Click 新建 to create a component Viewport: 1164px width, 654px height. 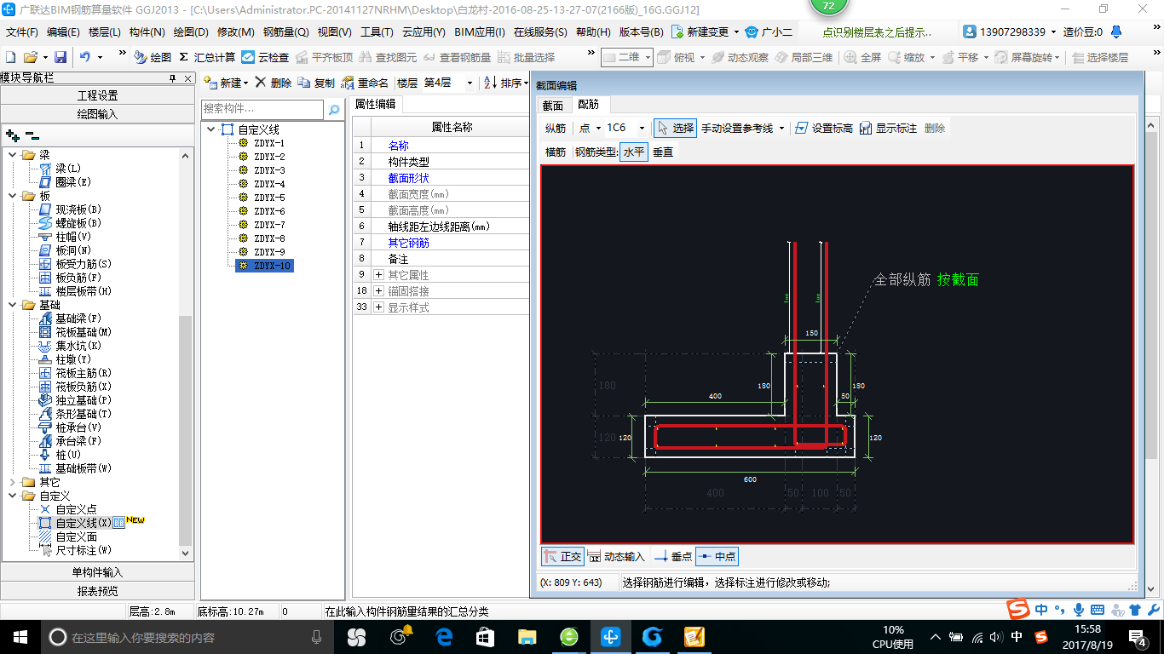click(x=226, y=83)
